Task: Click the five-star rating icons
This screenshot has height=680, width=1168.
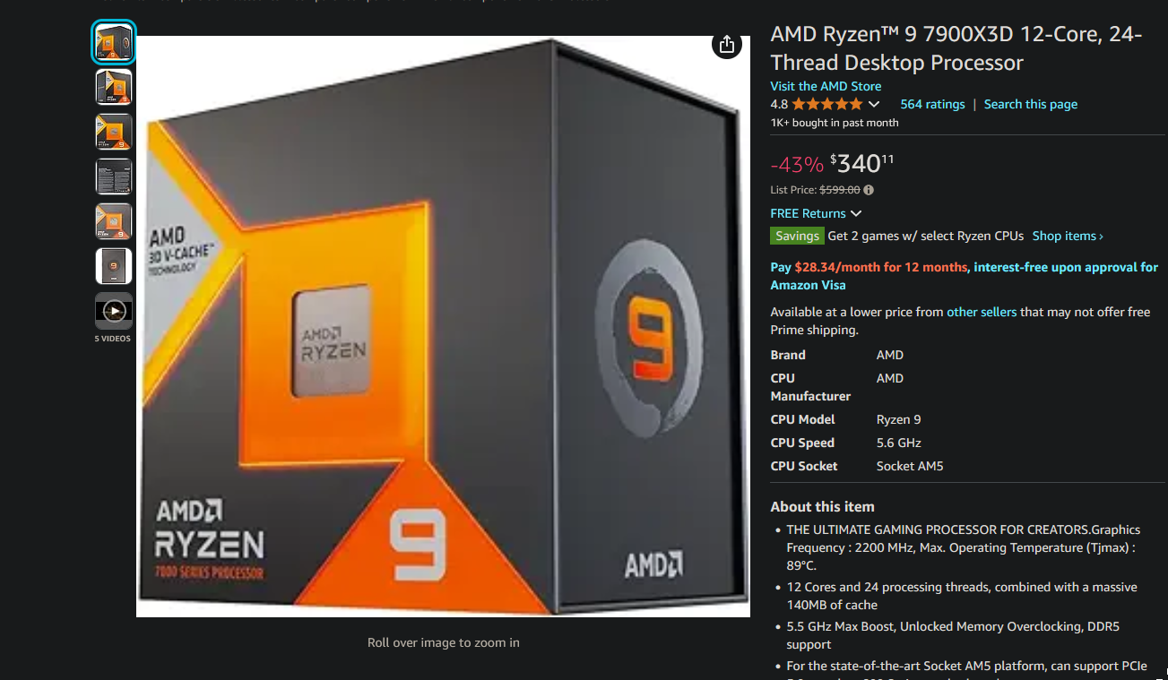Action: click(x=826, y=104)
